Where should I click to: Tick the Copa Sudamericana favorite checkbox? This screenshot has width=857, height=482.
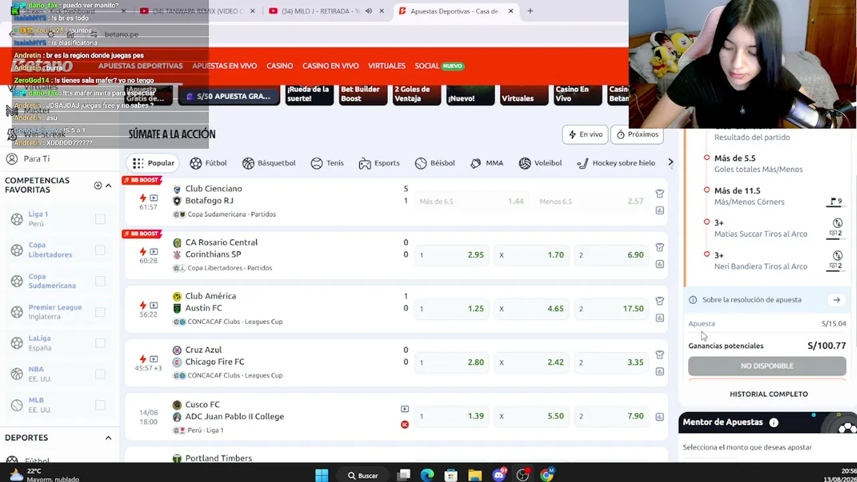(100, 281)
